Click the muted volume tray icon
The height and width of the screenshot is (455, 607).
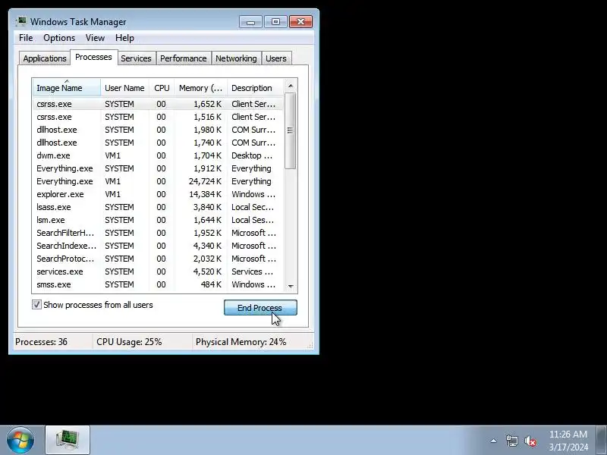click(x=530, y=441)
